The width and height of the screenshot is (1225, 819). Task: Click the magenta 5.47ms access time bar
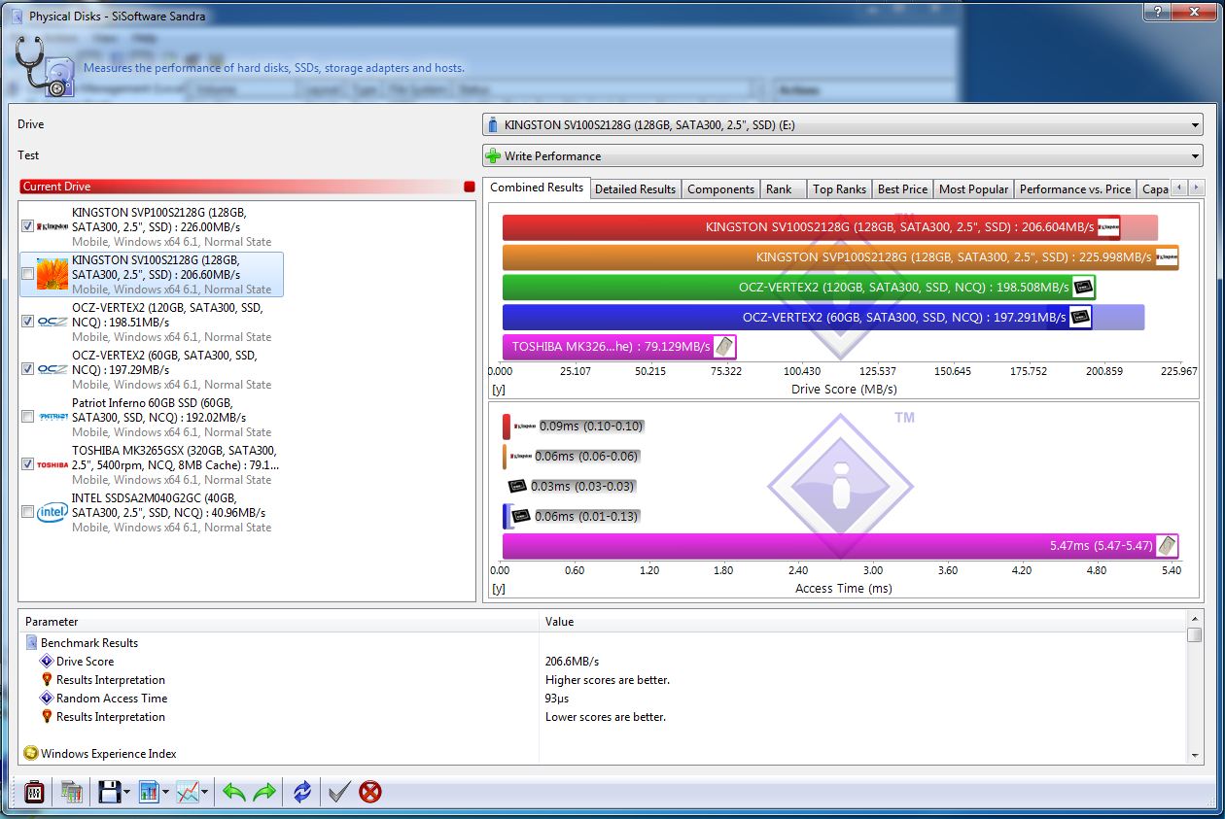[x=840, y=546]
